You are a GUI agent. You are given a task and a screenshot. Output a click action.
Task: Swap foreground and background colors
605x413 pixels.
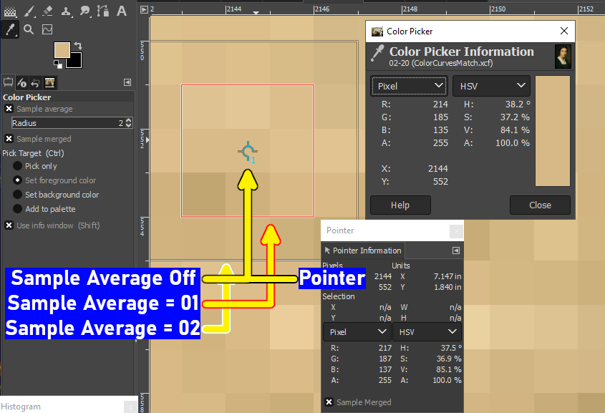click(x=78, y=46)
